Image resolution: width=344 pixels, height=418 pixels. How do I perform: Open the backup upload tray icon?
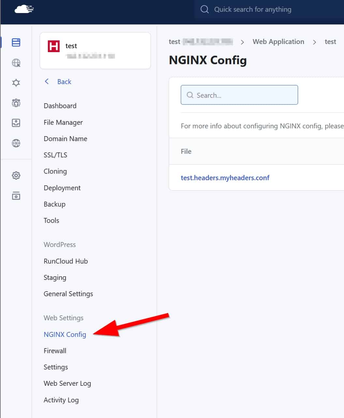(16, 123)
